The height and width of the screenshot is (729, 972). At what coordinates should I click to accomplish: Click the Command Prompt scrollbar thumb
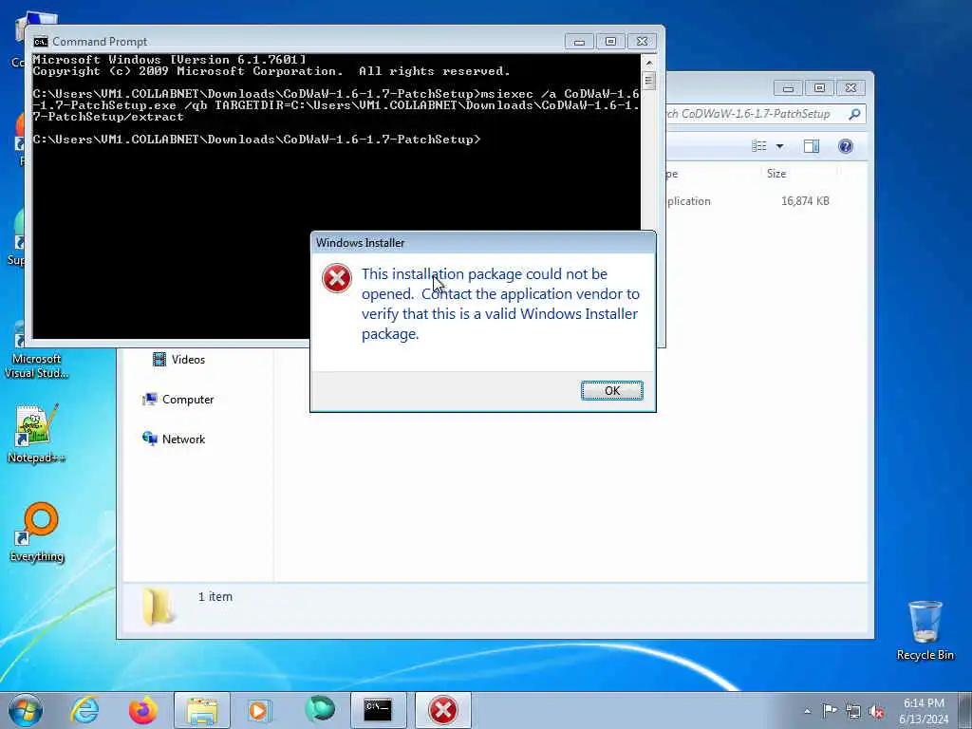[x=648, y=81]
